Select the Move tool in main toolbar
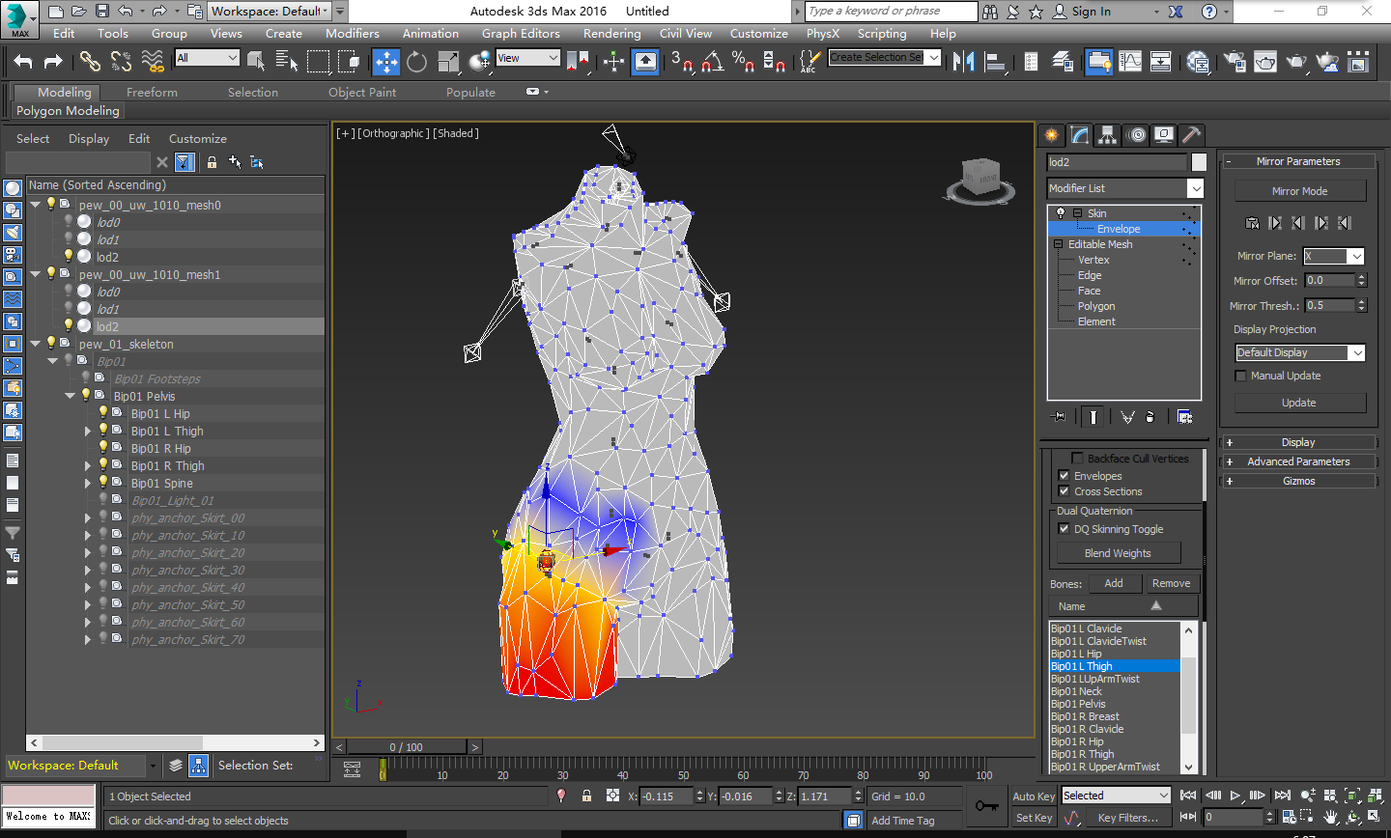This screenshot has width=1391, height=838. [385, 62]
